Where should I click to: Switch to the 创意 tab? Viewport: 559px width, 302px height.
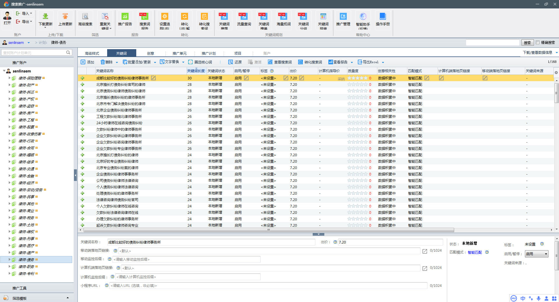[151, 53]
